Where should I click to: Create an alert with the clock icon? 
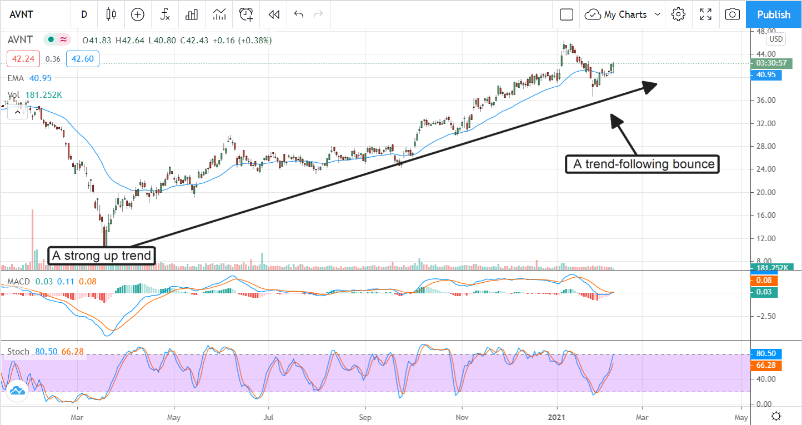(x=246, y=14)
